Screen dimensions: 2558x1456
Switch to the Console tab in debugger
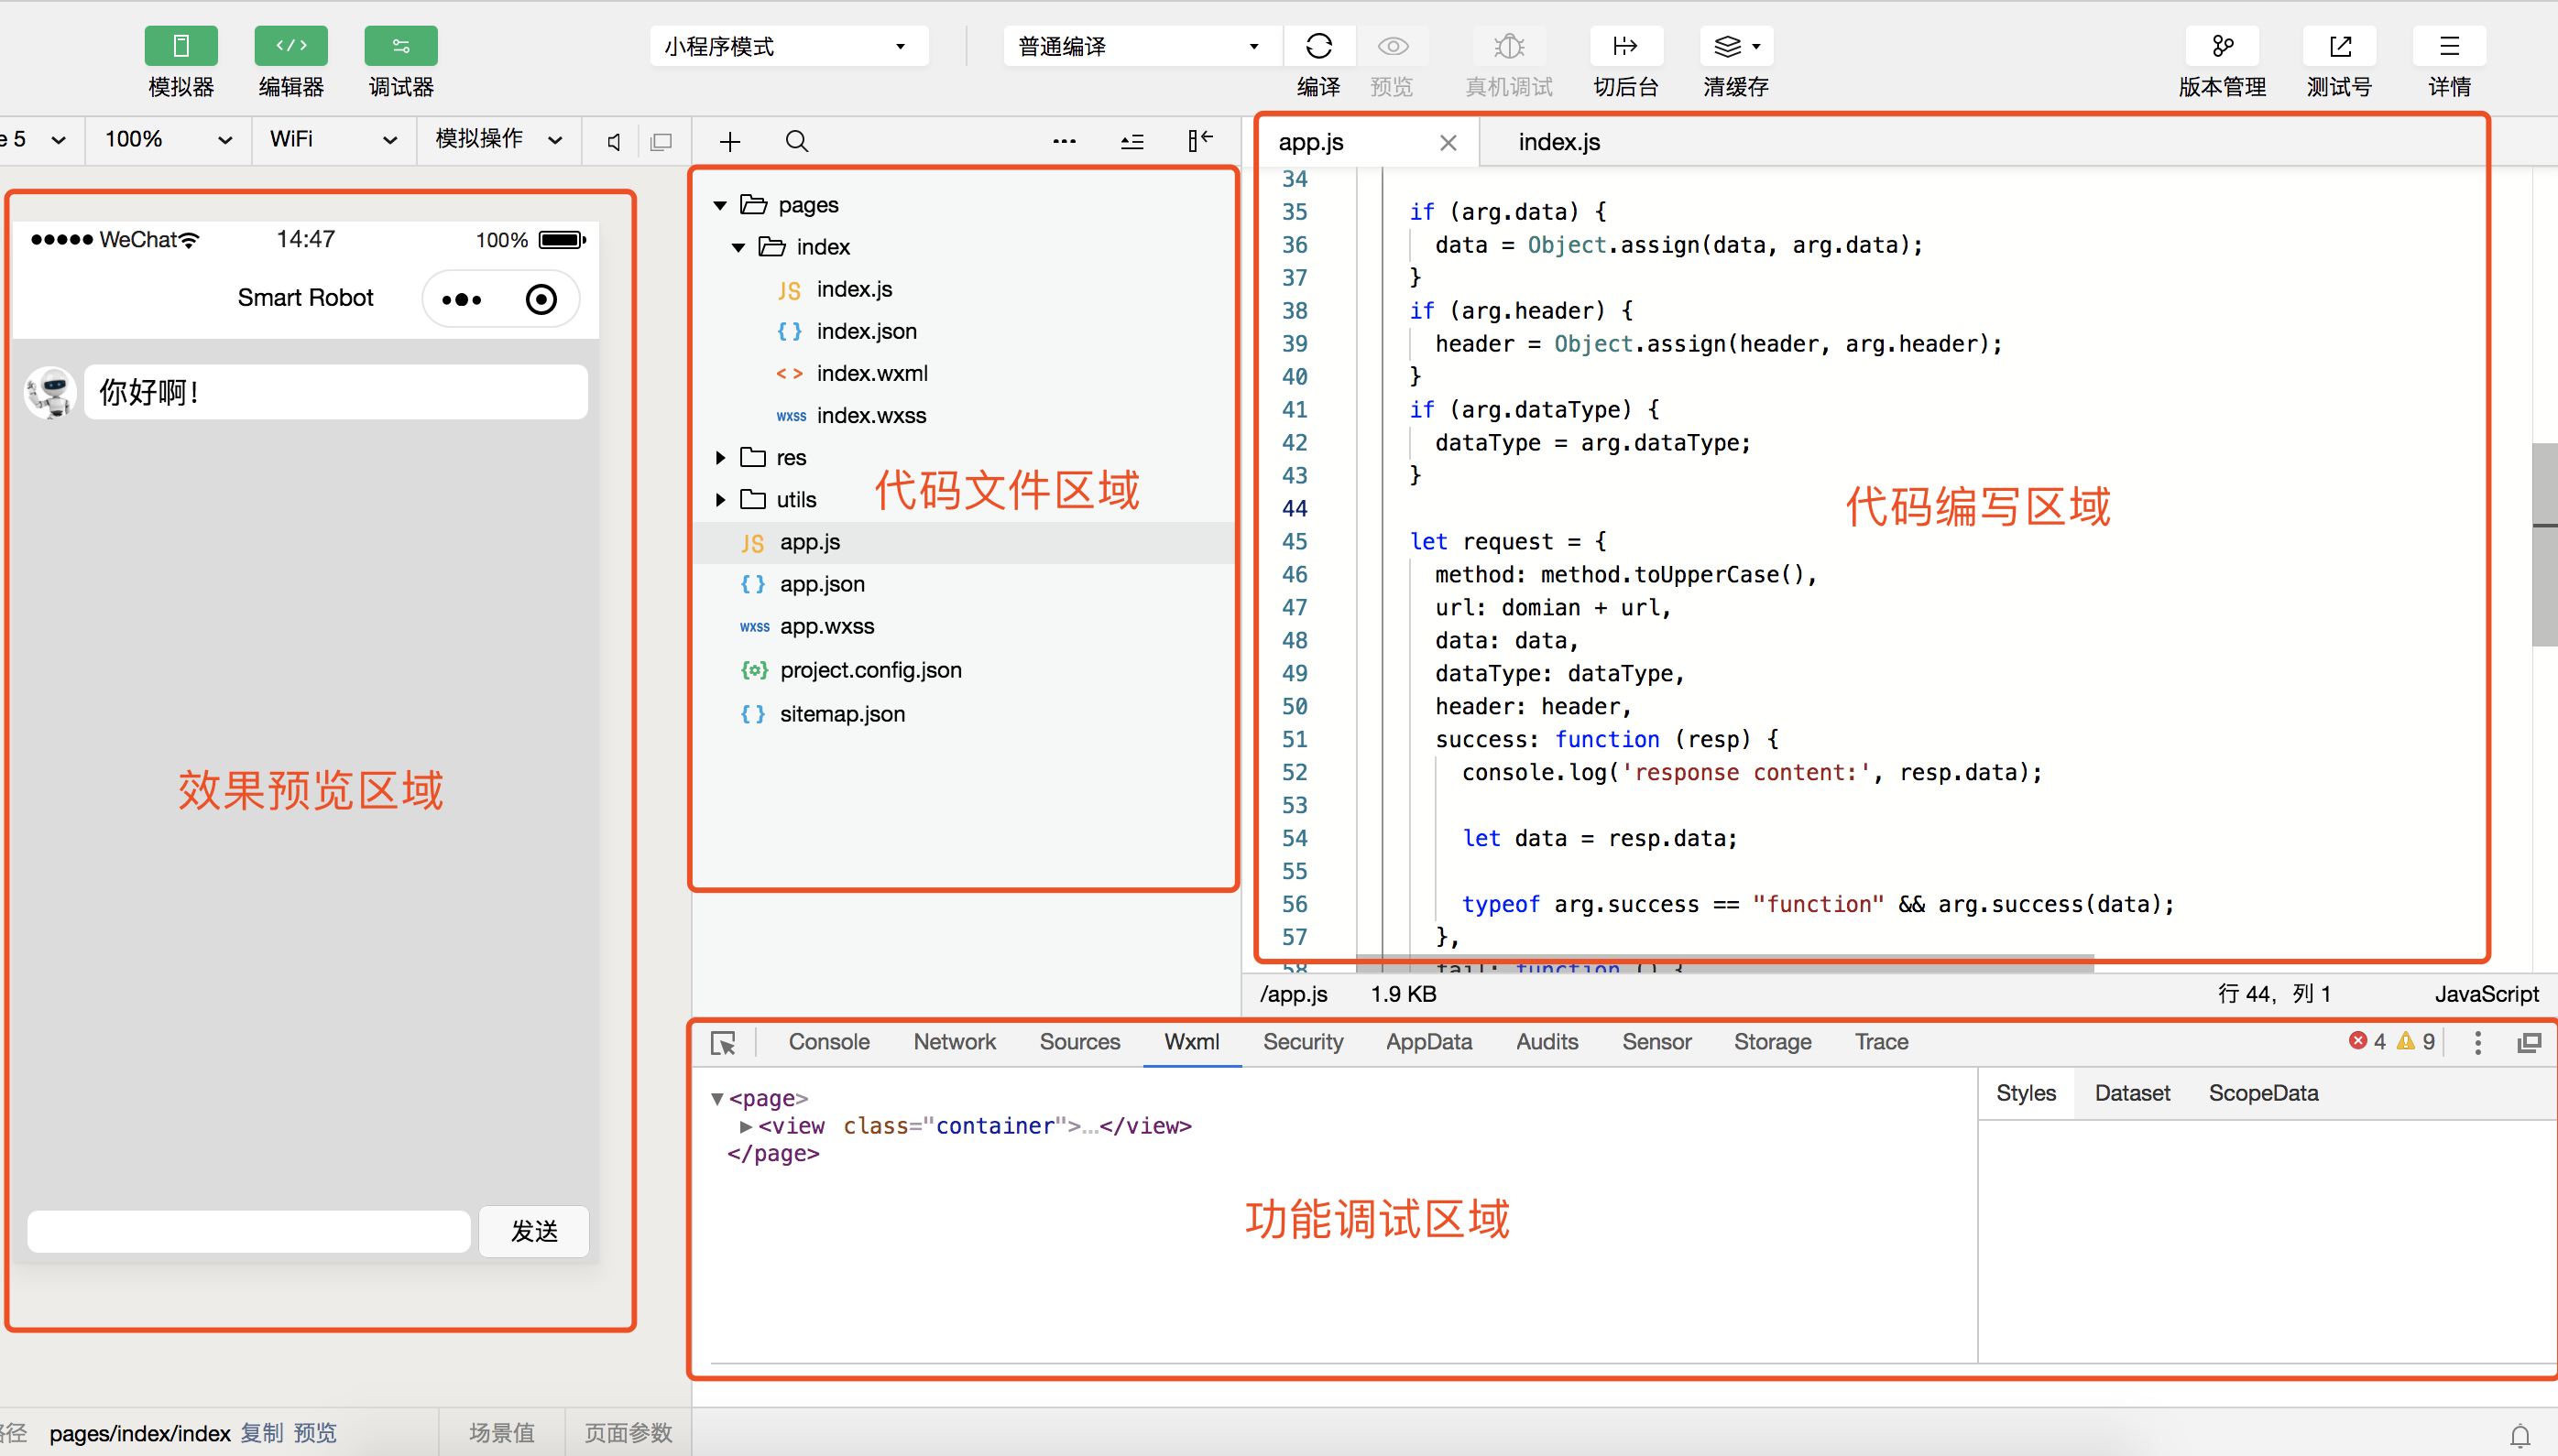coord(829,1041)
